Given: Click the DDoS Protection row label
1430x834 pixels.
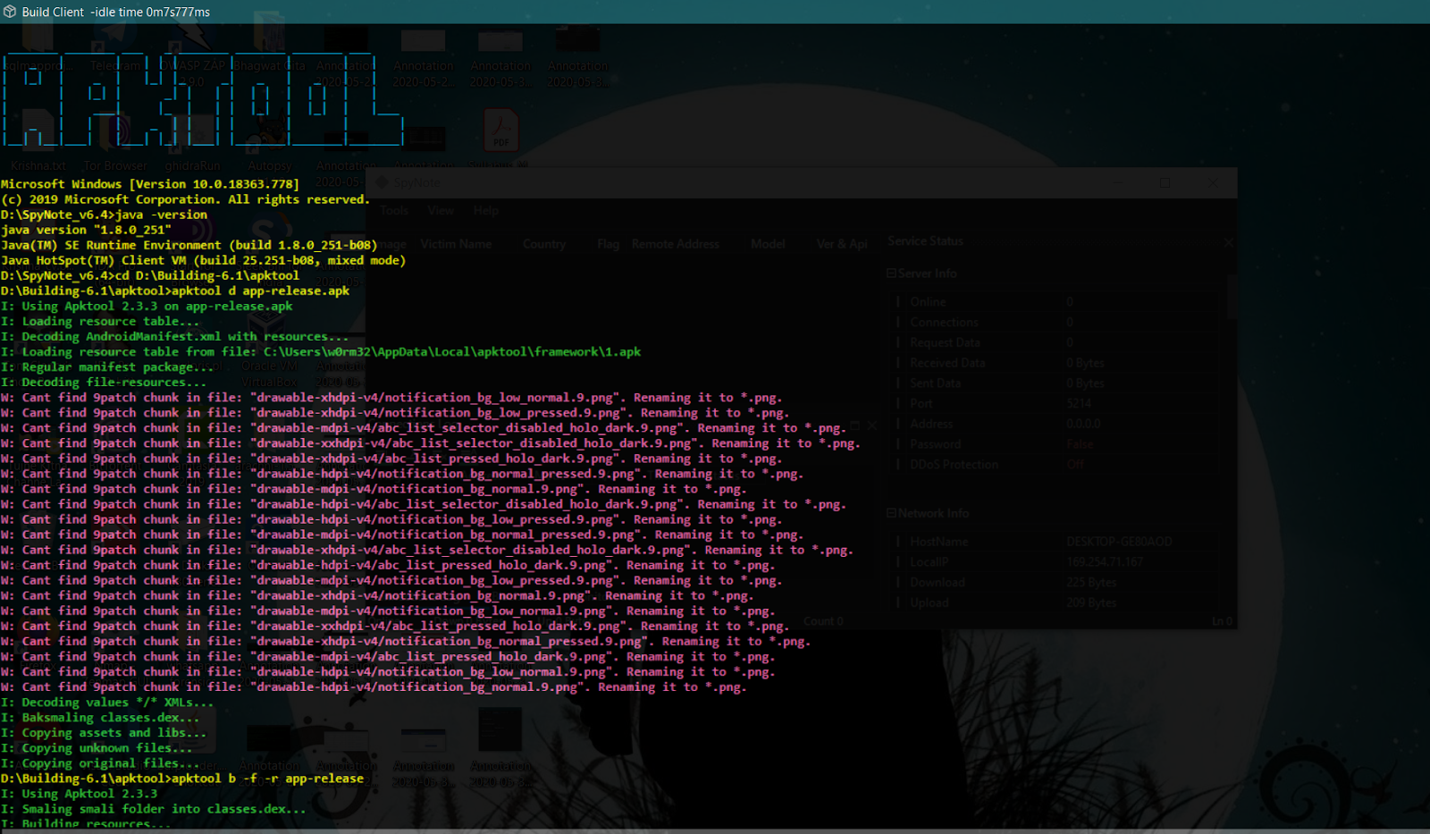Looking at the screenshot, I should pyautogui.click(x=954, y=464).
